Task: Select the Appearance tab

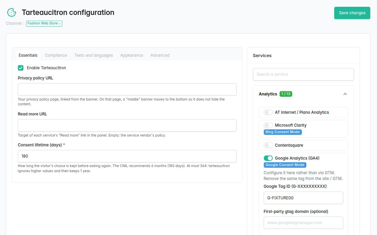Action: tap(131, 55)
